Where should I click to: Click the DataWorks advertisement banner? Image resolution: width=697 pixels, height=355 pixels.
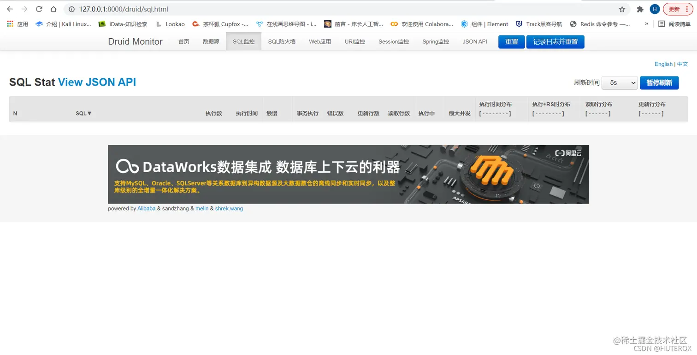click(x=348, y=174)
